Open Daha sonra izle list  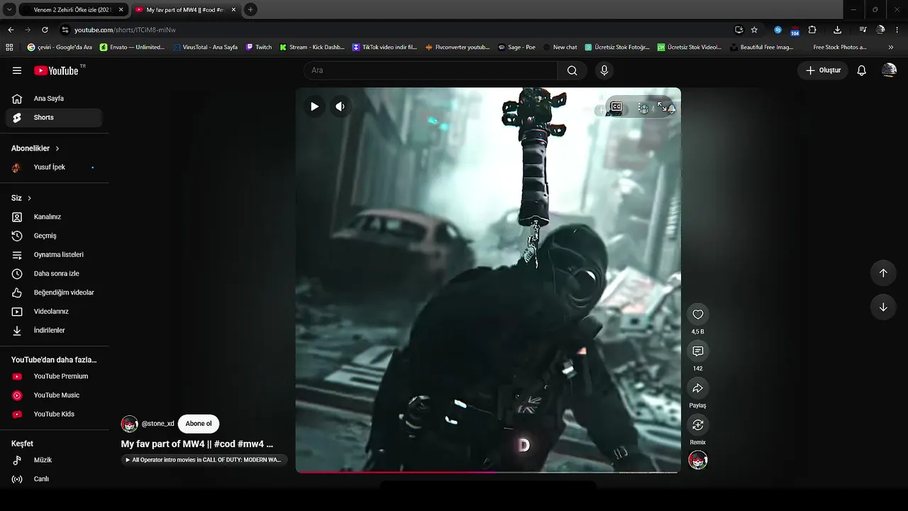(x=54, y=274)
